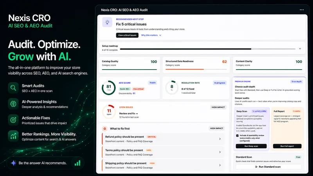Click the Setup roadmap progress bar

click(208, 49)
